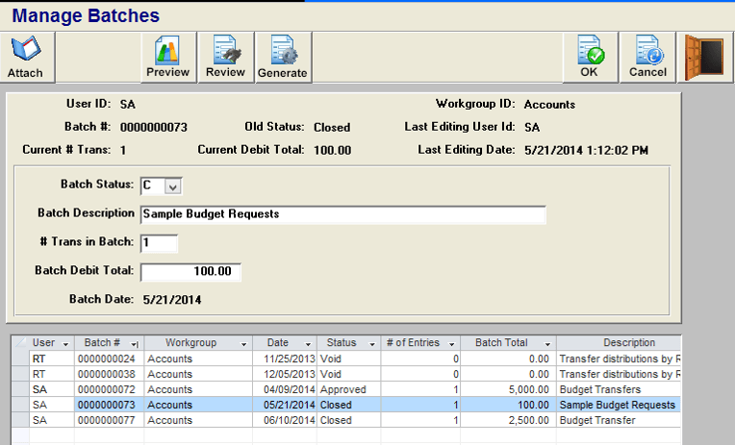Open the Date column filter arrow
Viewport: 735px width, 445px height.
click(x=308, y=344)
